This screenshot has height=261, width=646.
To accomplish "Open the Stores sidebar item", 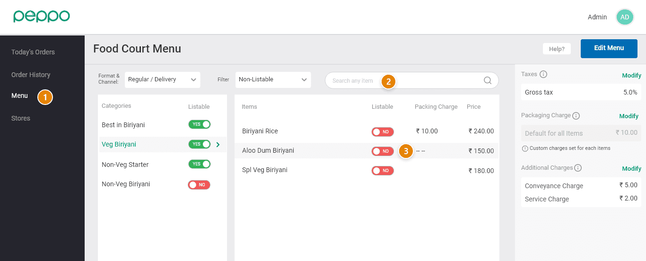I will (x=21, y=118).
